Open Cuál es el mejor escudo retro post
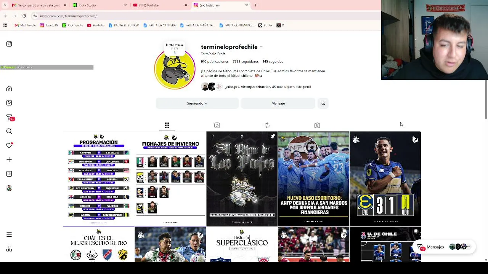Viewport: 488px width, 274px height. [99, 245]
